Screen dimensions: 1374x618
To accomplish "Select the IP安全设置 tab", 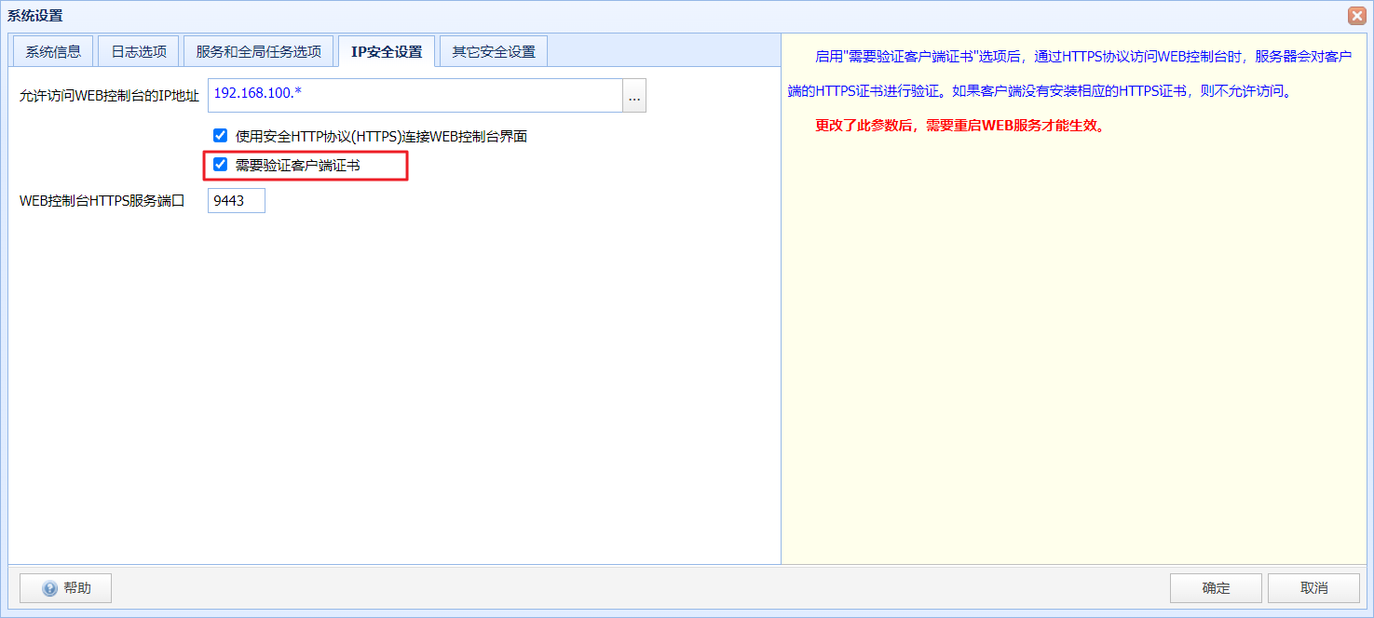I will (387, 52).
